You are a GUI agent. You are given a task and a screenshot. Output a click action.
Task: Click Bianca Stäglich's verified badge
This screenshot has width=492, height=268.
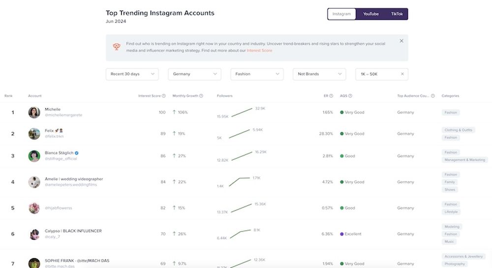click(77, 153)
